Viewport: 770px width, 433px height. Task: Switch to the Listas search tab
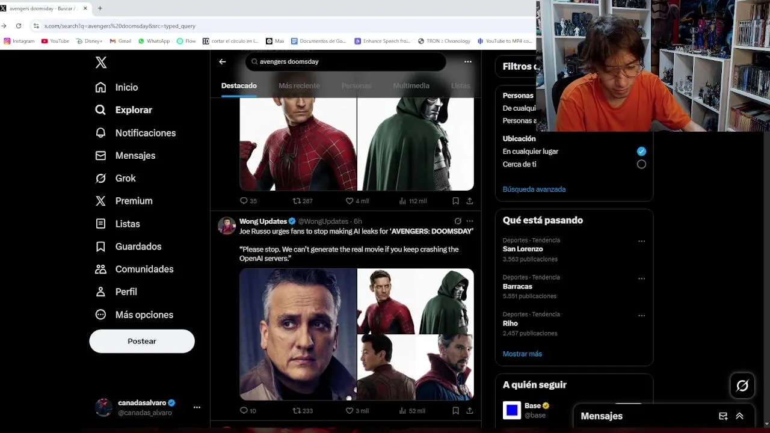pyautogui.click(x=461, y=85)
